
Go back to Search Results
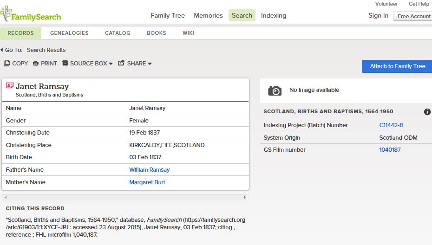click(x=46, y=50)
